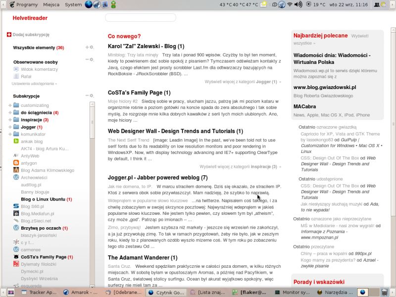Image resolution: width=396 pixels, height=297 pixels.
Task: Click the Dodaj subskrypcję link
Action: coord(31,35)
